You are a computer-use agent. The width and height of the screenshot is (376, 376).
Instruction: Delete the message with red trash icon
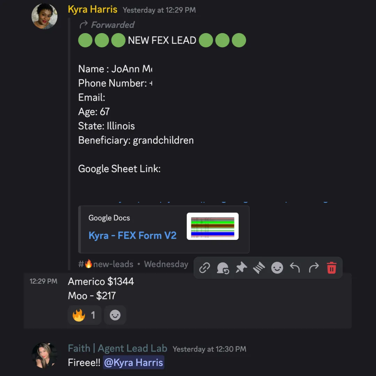pos(331,268)
